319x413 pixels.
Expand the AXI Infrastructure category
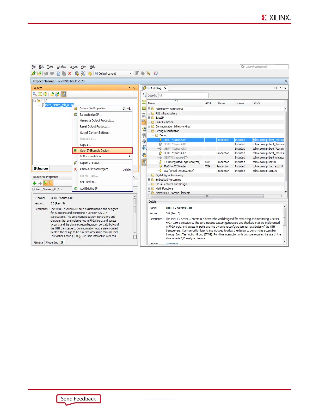click(x=149, y=113)
